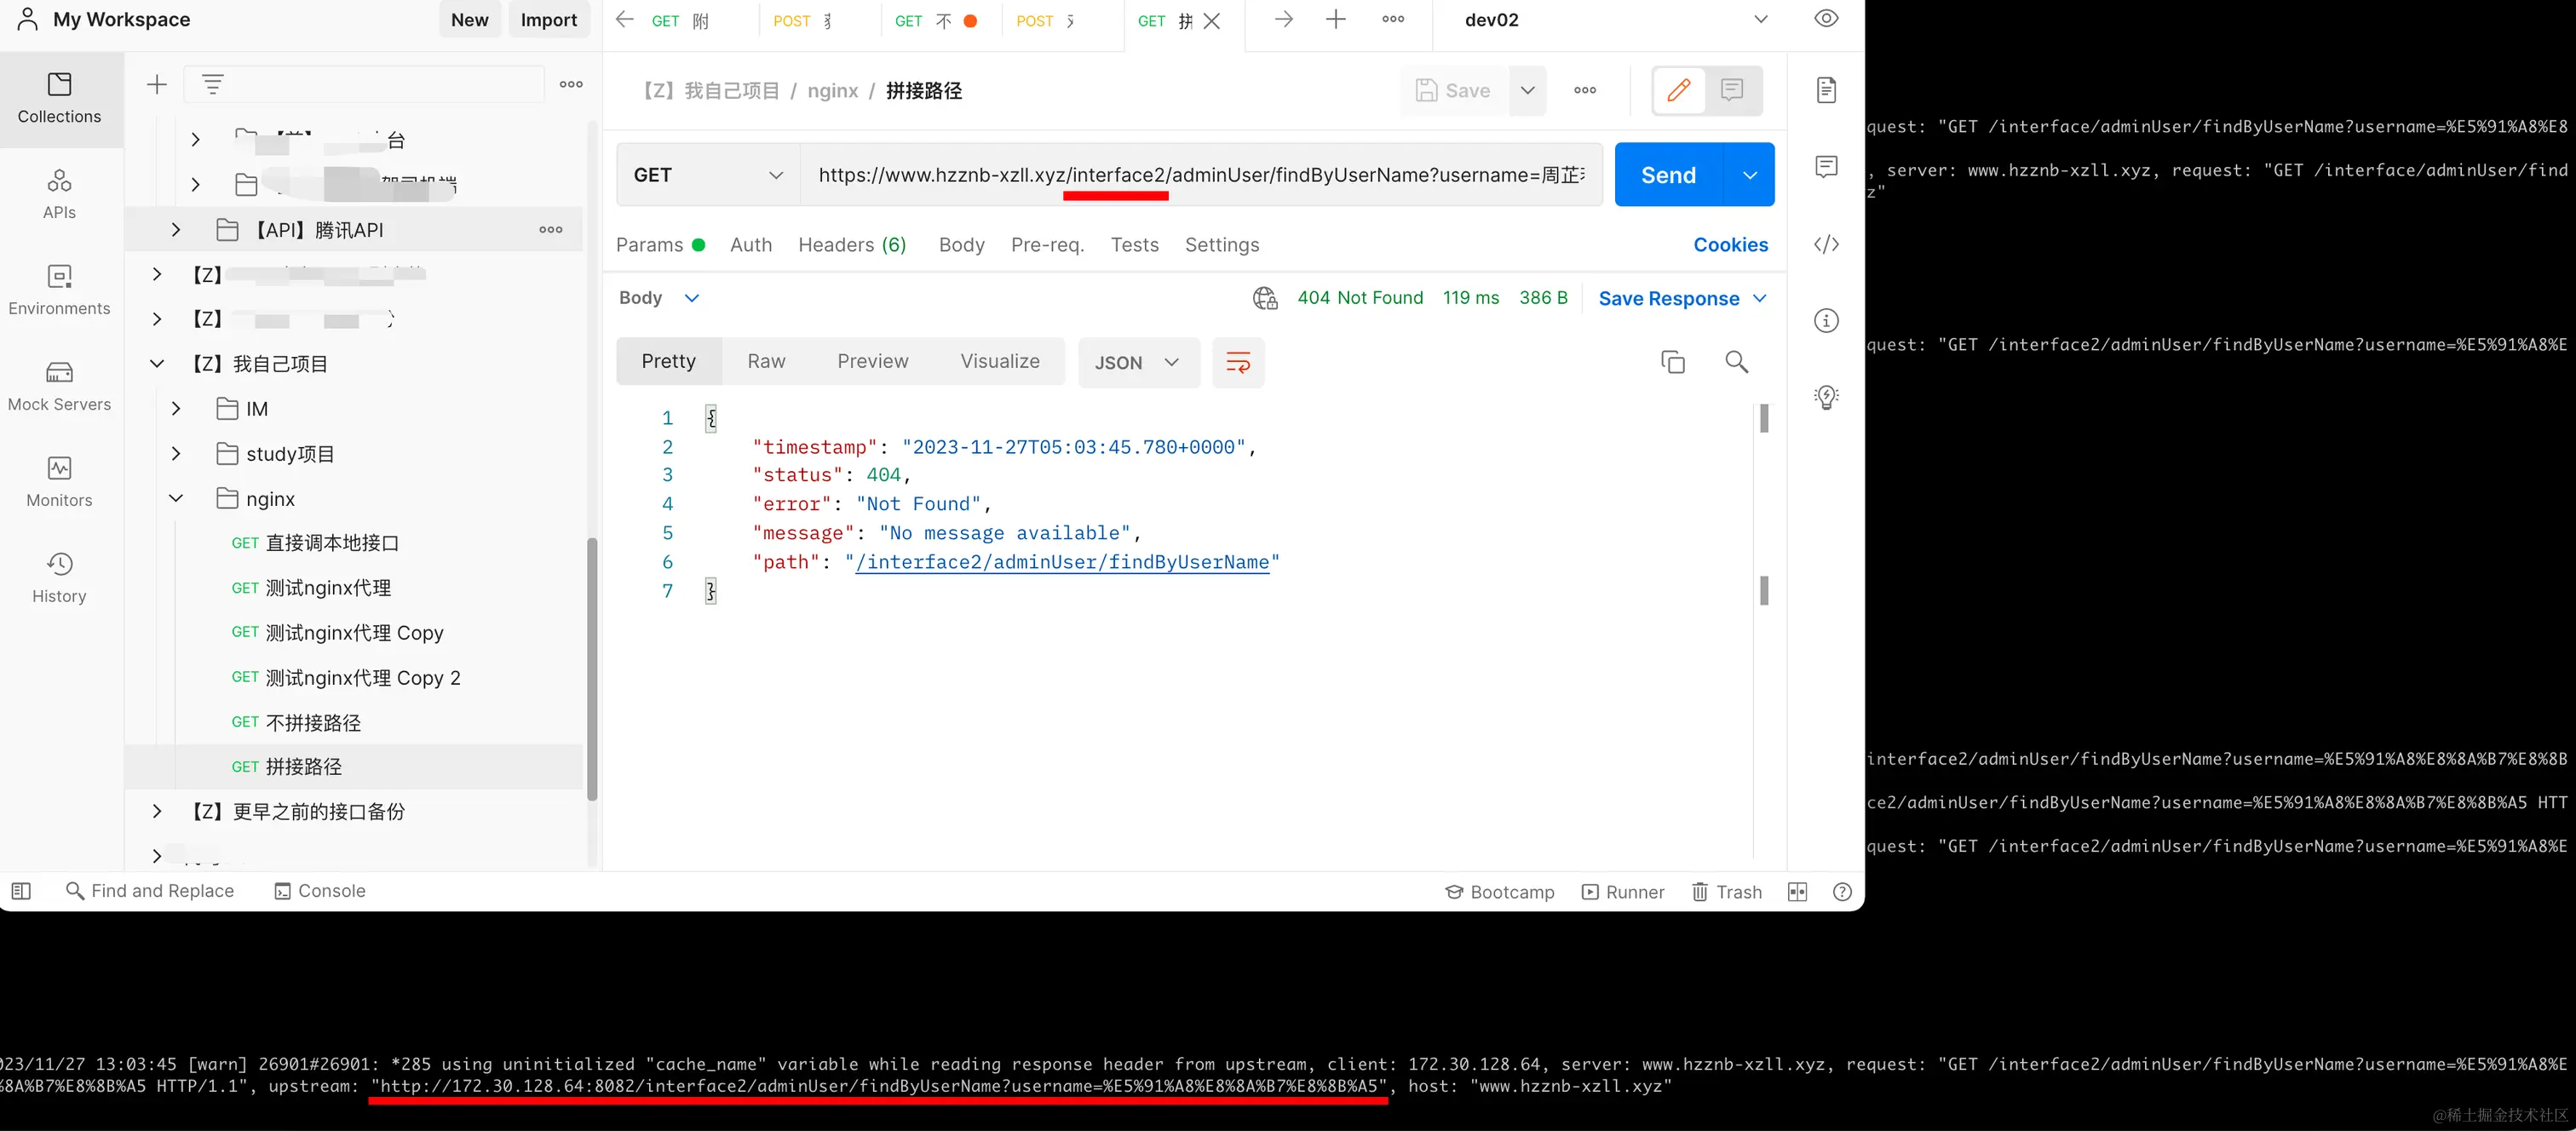Click the environment quick look eye icon

1826,19
